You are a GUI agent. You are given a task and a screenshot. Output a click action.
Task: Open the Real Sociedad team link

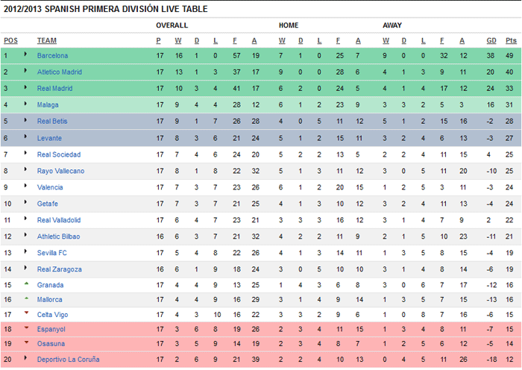[59, 154]
